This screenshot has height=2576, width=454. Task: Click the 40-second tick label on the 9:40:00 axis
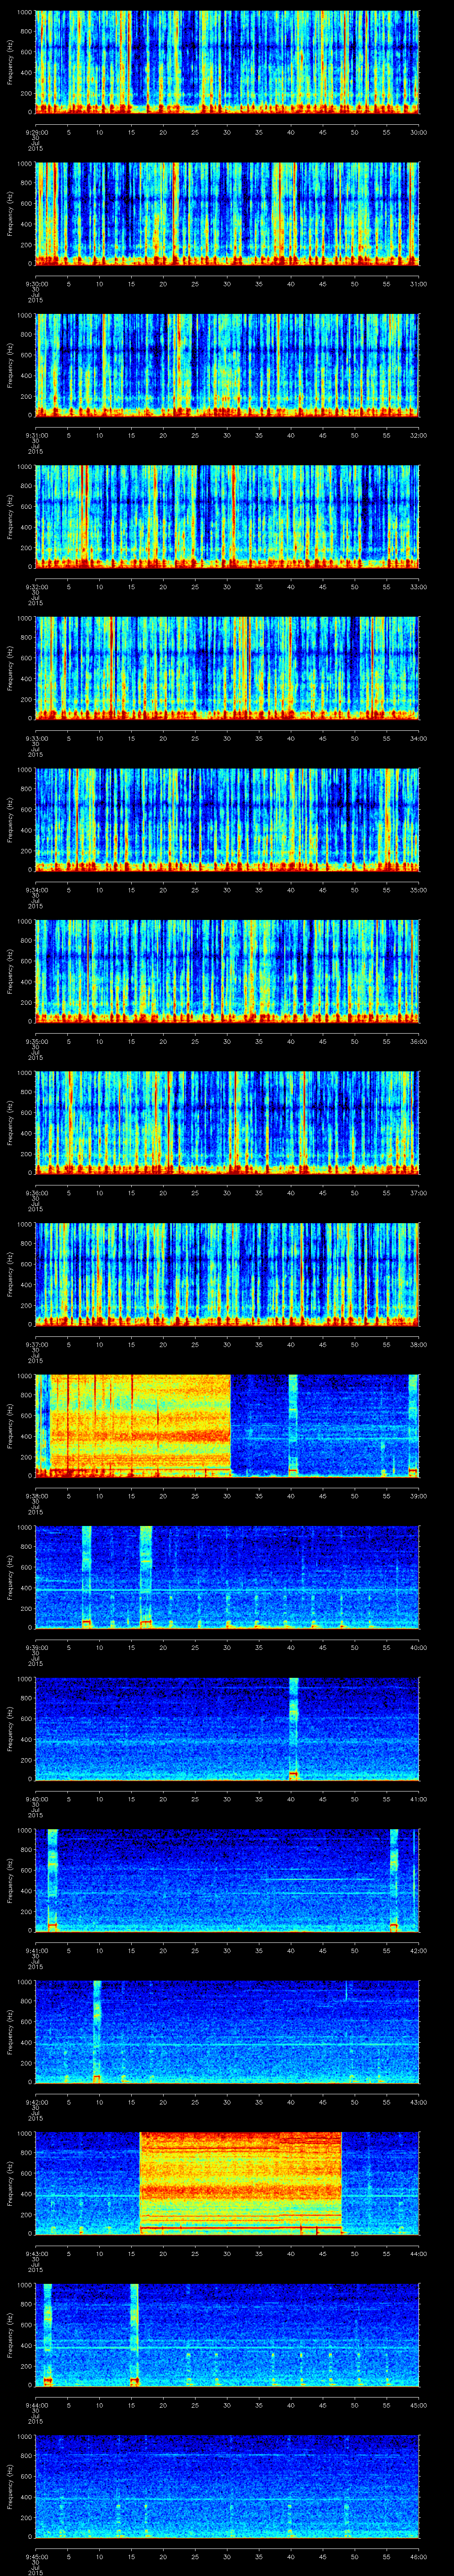291,1798
